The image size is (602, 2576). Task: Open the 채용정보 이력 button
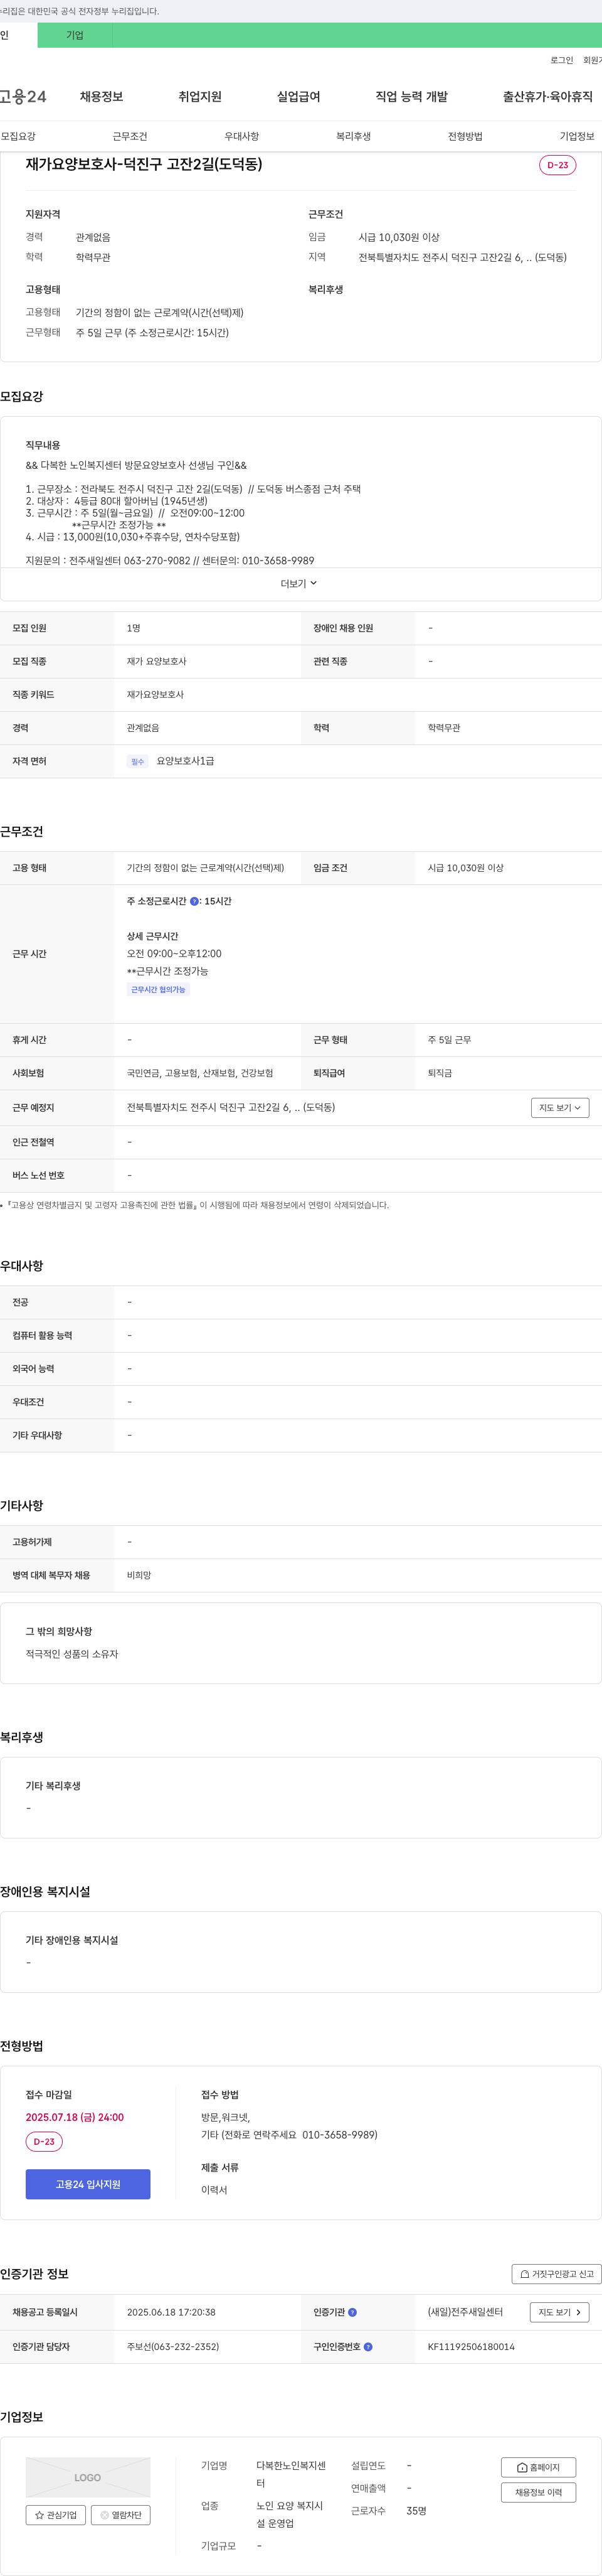point(538,2492)
